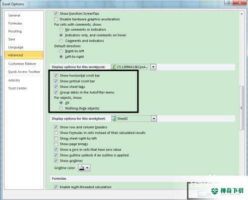Viewport: 248px width, 200px height.
Task: Click the scroll up arrow of options pane
Action: [x=242, y=14]
